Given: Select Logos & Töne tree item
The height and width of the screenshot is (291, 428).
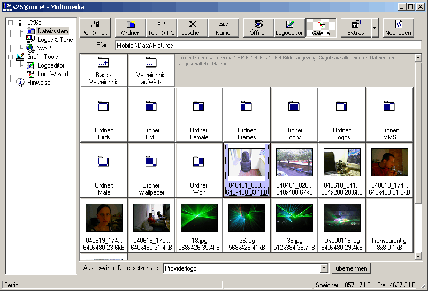Looking at the screenshot, I should (x=55, y=40).
